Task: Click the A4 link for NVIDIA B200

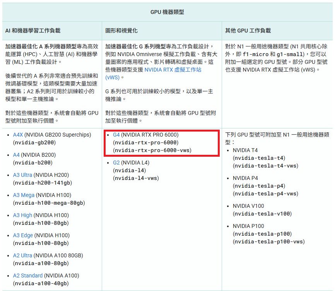Action: 16,155
